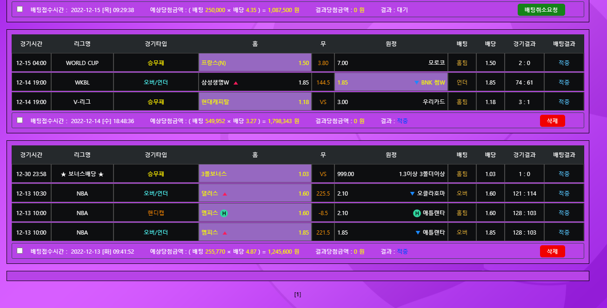Viewport: 607px width, 308px height.
Task: Click red up arrow next to 댈러스
Action: (225, 194)
